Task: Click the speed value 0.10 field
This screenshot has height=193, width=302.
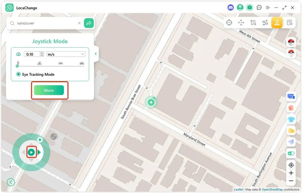Action: click(32, 54)
